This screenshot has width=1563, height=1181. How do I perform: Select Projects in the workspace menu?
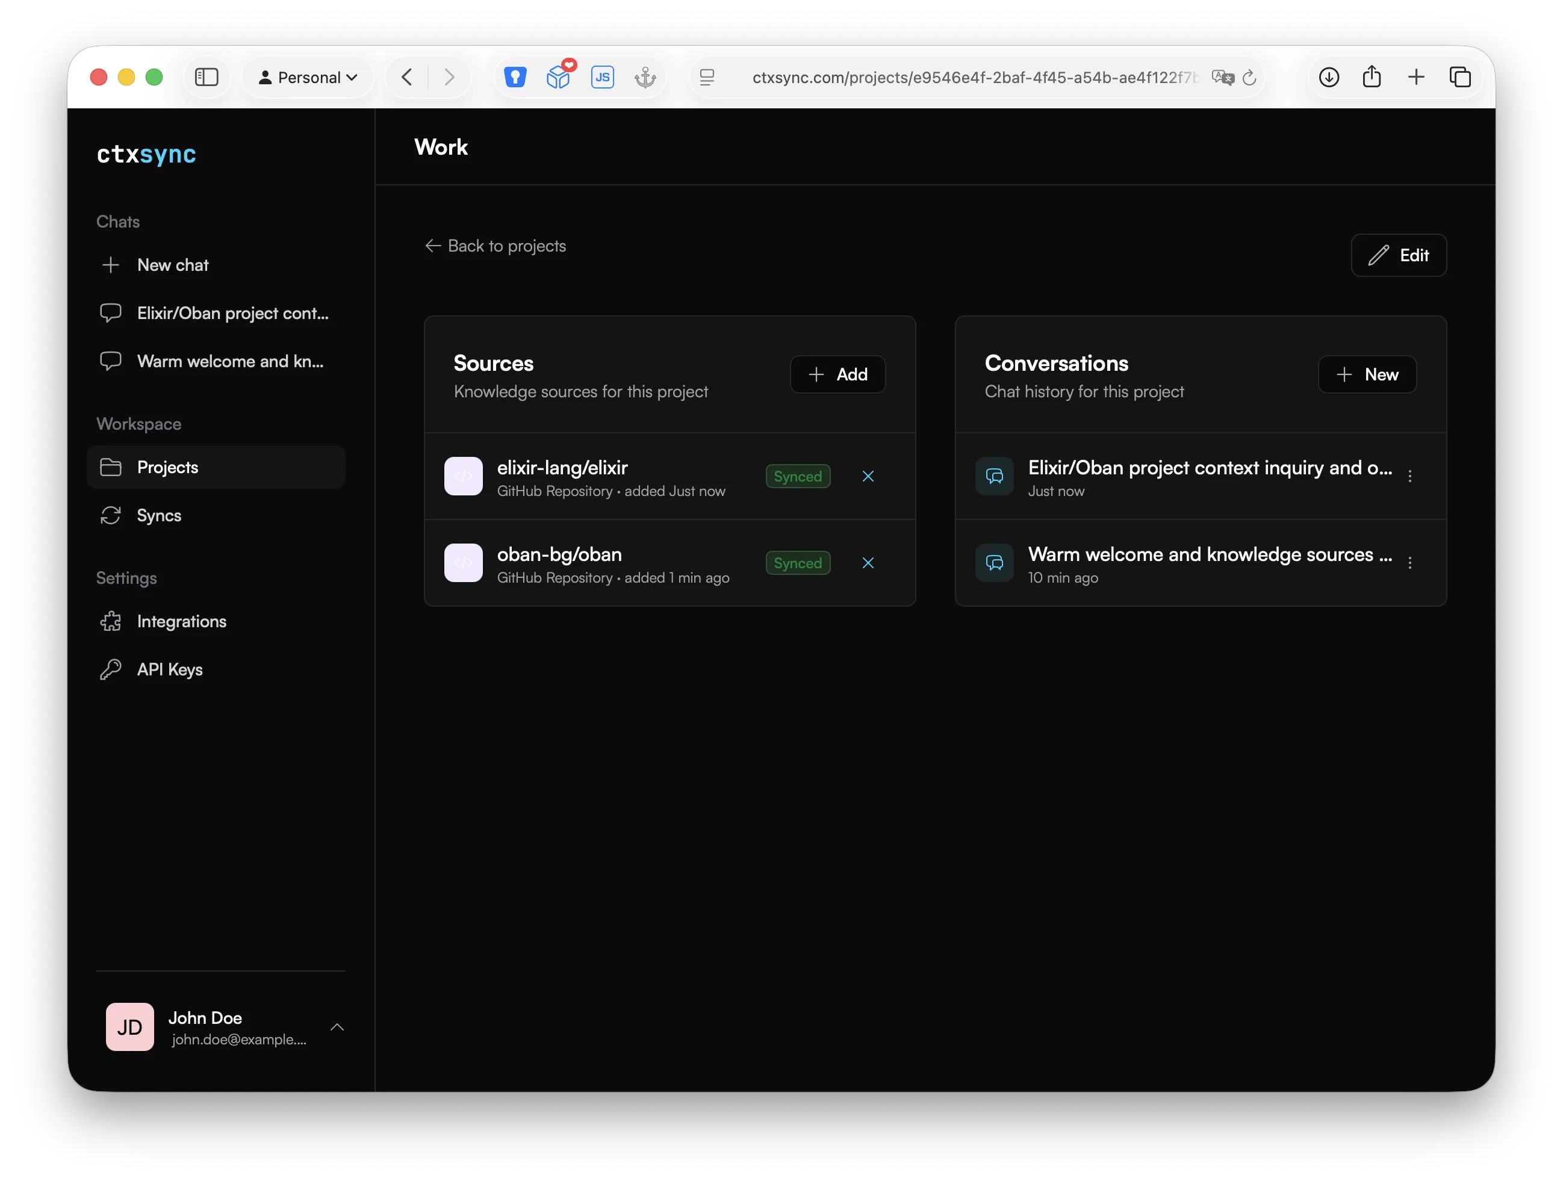(167, 468)
